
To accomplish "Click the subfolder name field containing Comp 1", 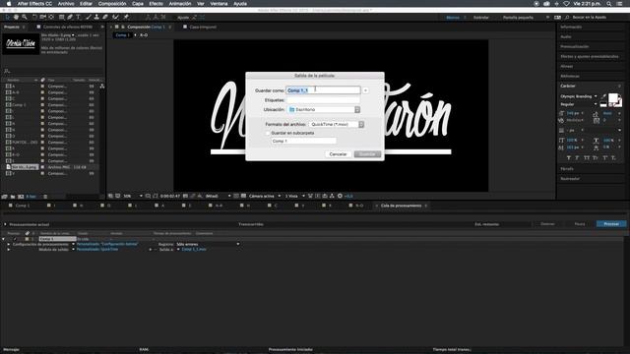I will click(304, 141).
